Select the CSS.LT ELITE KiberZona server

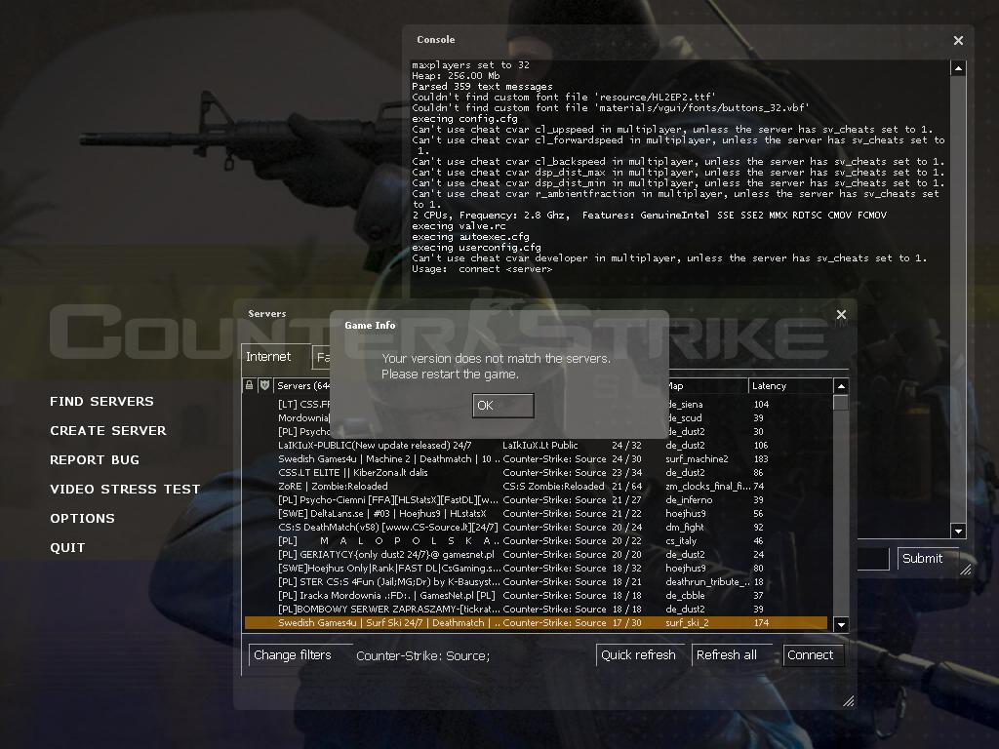tap(536, 473)
